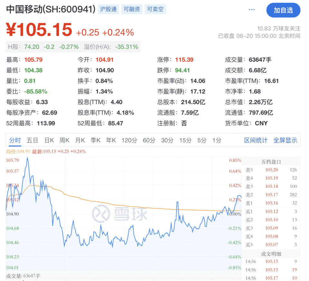The image size is (309, 281).
Task: Click the 总市值 value 2.26万亿
Action: 260,102
